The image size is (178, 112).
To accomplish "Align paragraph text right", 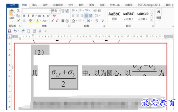I will [82, 16].
